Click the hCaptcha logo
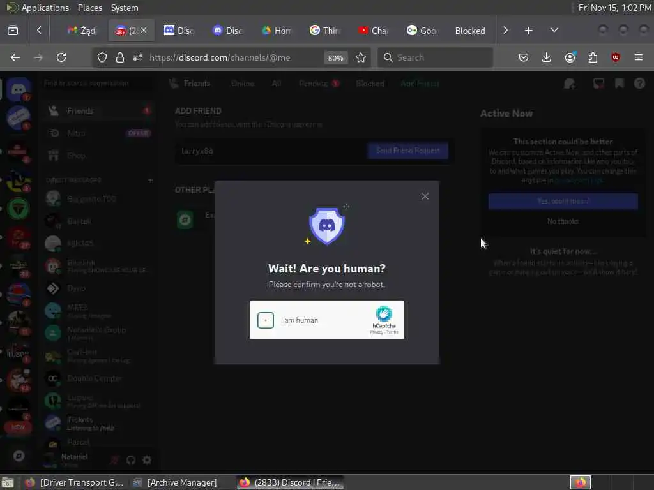Screen dimensions: 654x490 click(x=384, y=313)
